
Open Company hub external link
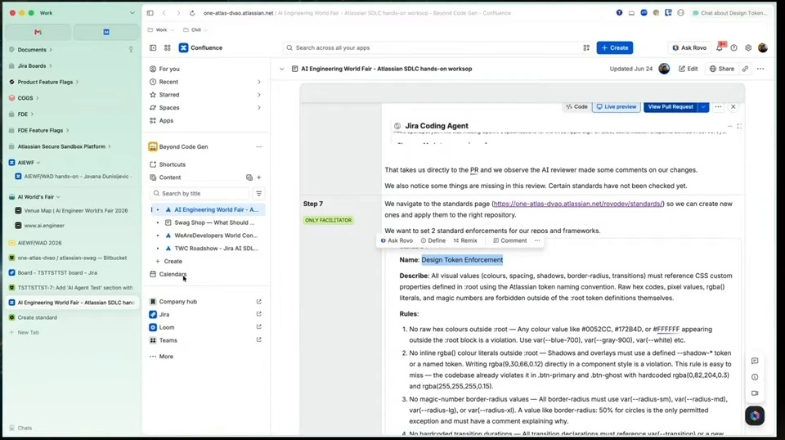coord(259,301)
